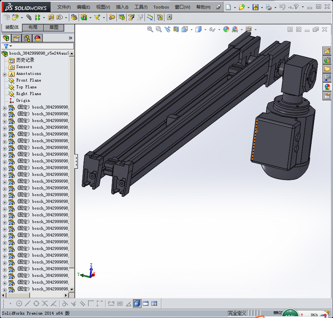
Task: Click the Insert Components icon
Action: 15,17
